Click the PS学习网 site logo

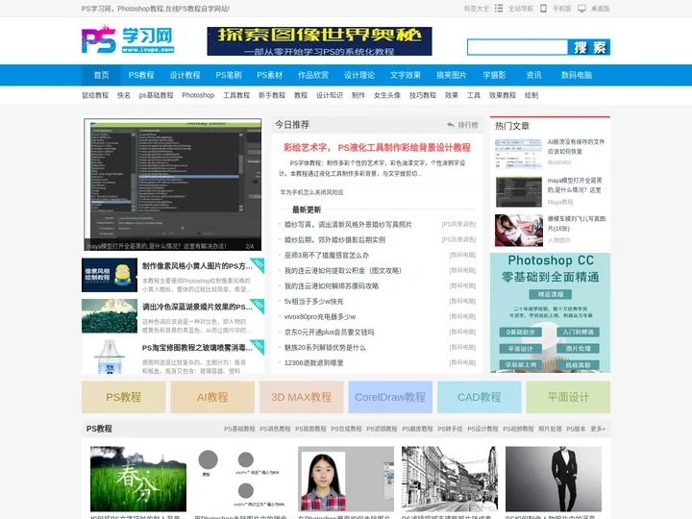128,39
